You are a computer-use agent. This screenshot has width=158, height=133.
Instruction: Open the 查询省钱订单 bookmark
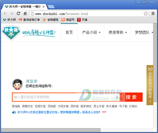pyautogui.click(x=29, y=20)
